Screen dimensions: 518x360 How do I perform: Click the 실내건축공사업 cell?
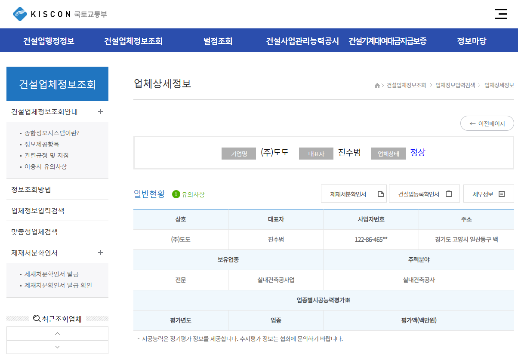click(276, 280)
